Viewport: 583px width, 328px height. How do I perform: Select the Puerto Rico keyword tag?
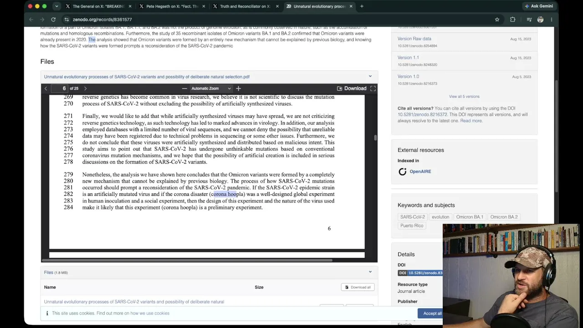(x=412, y=225)
